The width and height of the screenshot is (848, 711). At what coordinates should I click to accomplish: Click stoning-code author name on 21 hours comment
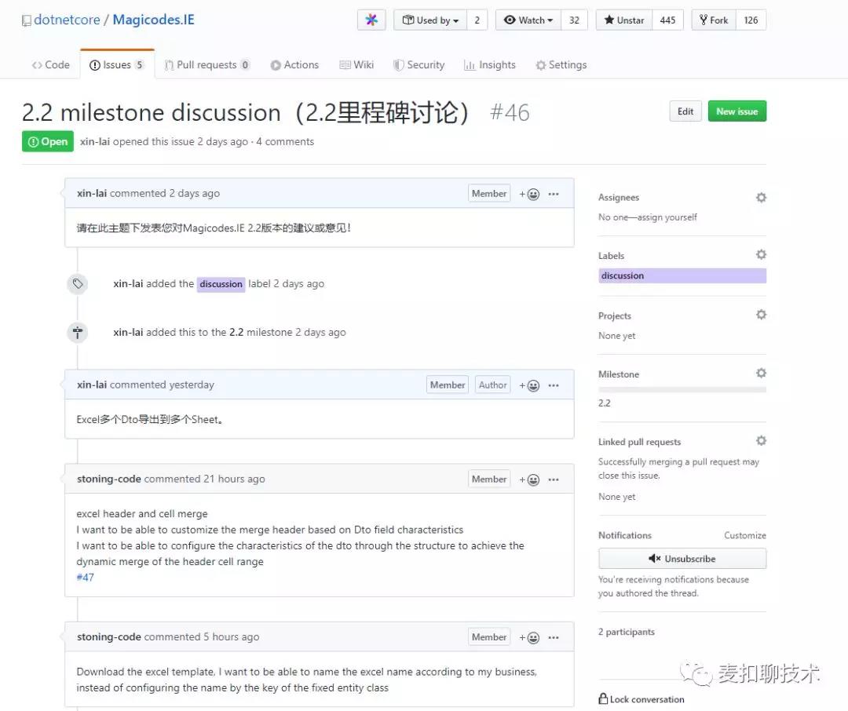pos(108,479)
